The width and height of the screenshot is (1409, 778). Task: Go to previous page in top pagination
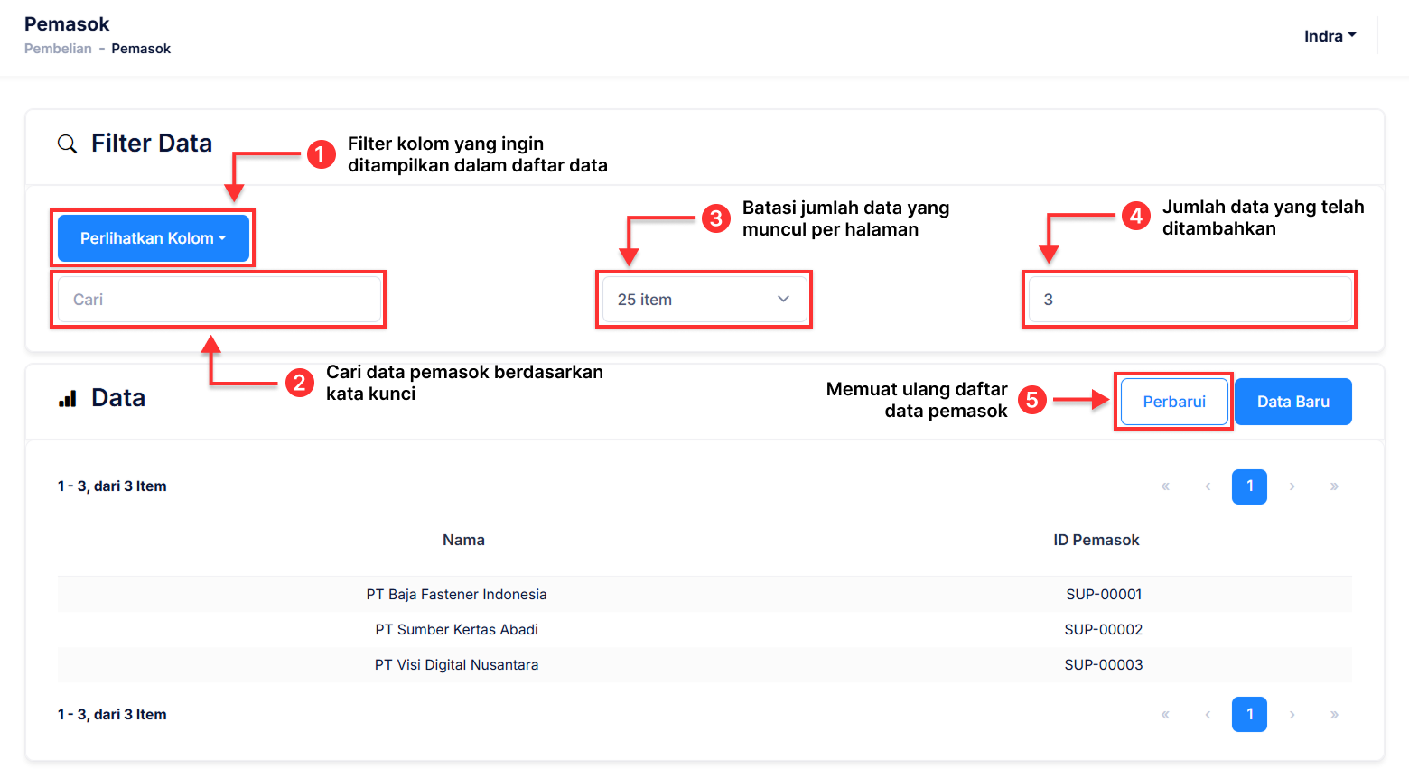click(x=1208, y=486)
